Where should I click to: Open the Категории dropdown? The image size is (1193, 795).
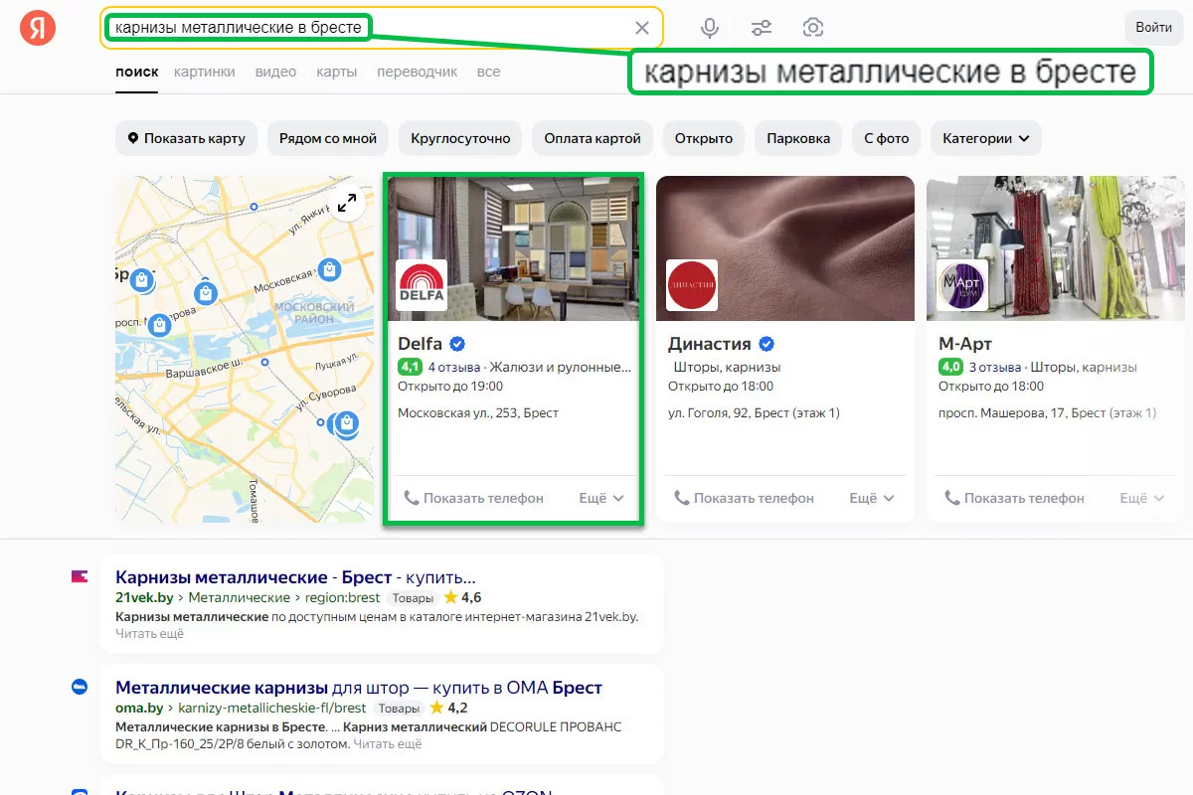pos(985,138)
